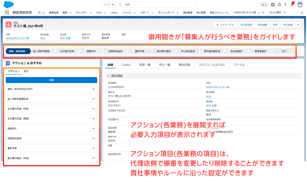Click the pencil edit navigation icon
Image resolution: width=307 pixels, height=182 pixels.
pyautogui.click(x=302, y=12)
